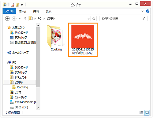This screenshot has width=153, height=118.
Task: Click the ビデオ folder icon
Action: point(12,92)
